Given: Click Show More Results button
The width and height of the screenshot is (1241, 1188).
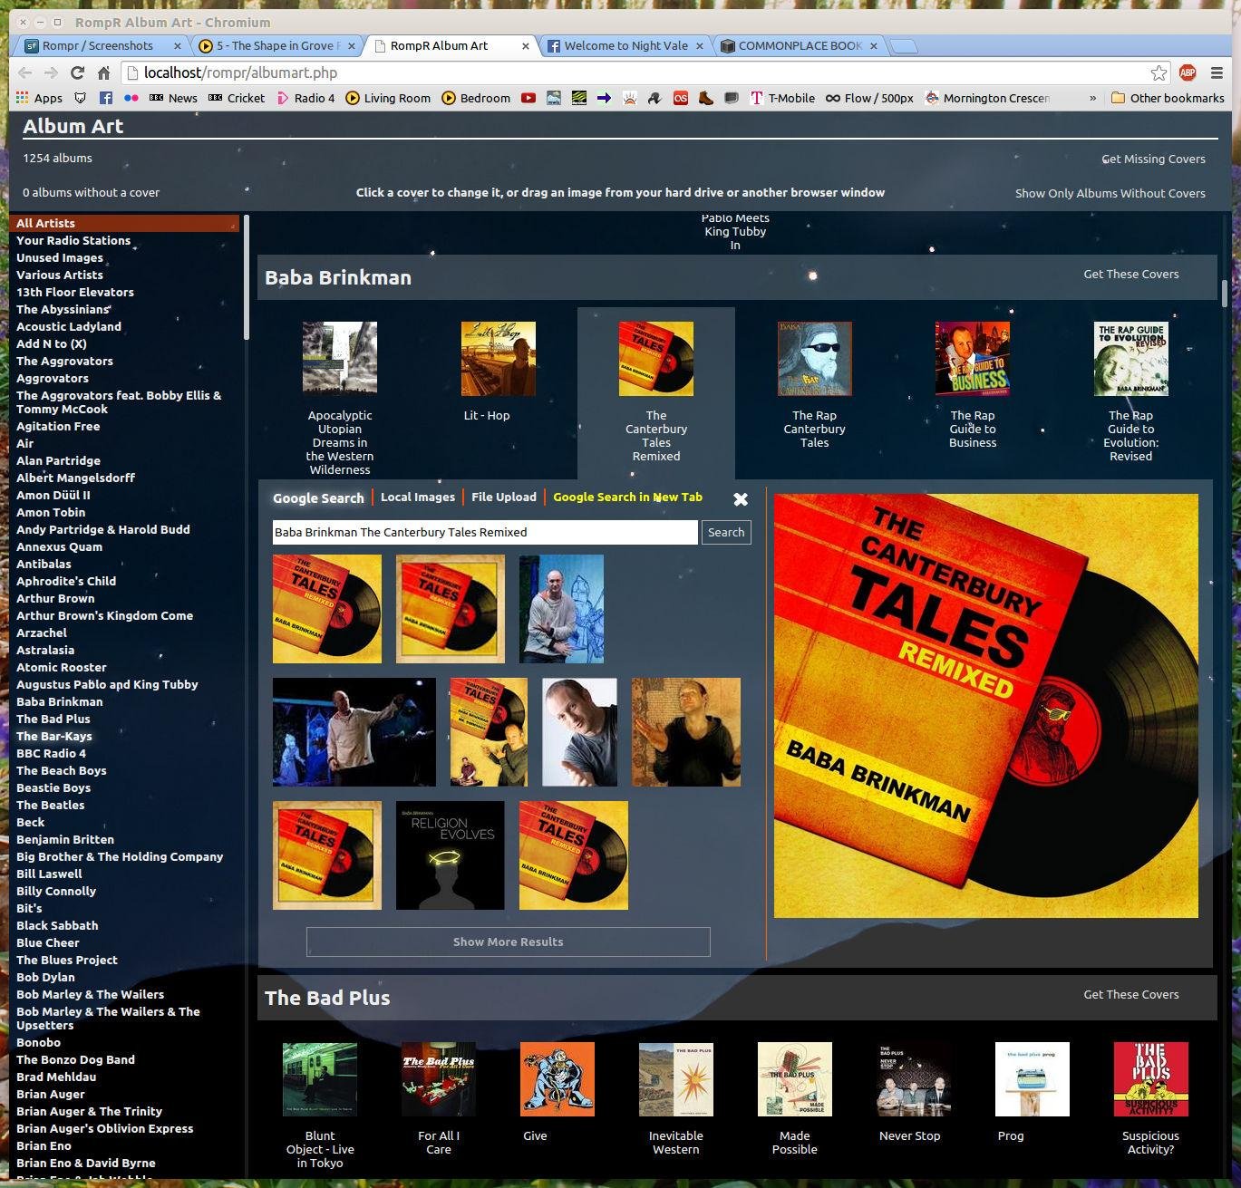Looking at the screenshot, I should pos(508,942).
